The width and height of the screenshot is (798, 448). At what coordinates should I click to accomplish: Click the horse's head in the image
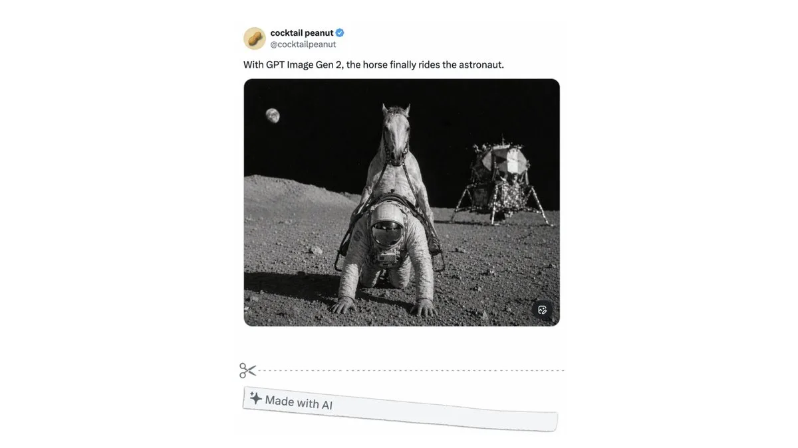coord(396,136)
